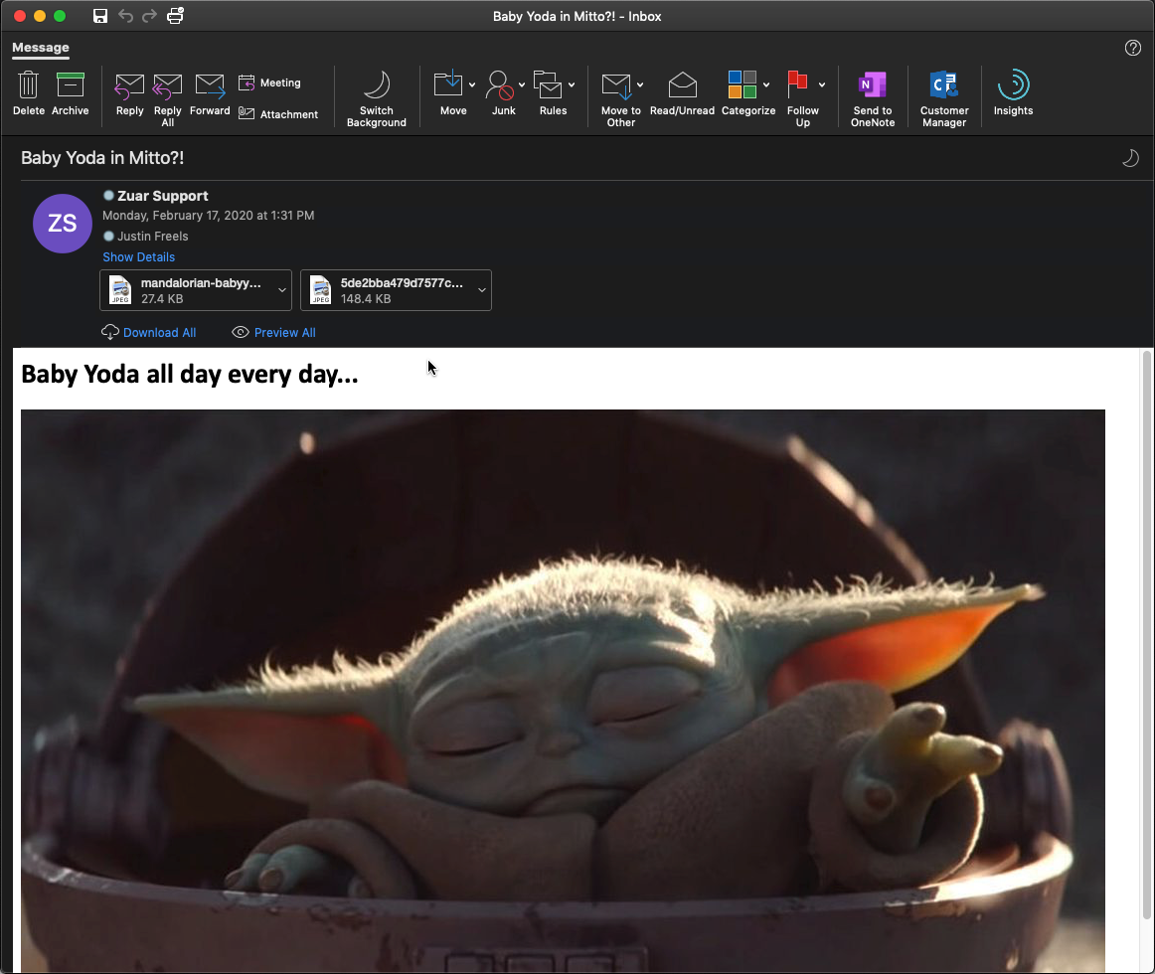Archive this email

[70, 93]
